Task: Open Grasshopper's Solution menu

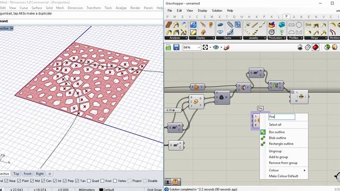Action: [x=217, y=11]
